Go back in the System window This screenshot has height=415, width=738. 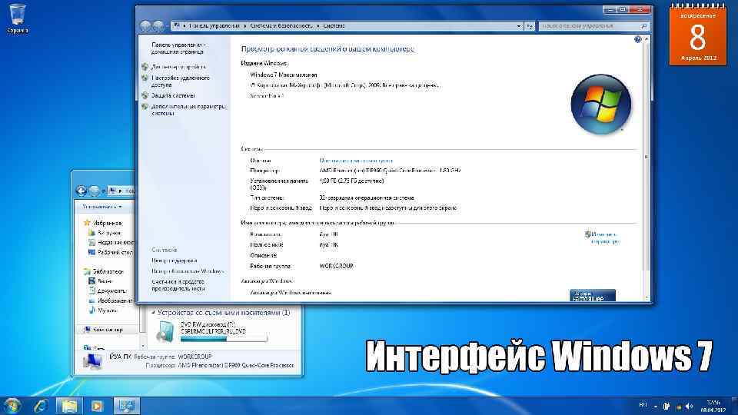[x=145, y=26]
